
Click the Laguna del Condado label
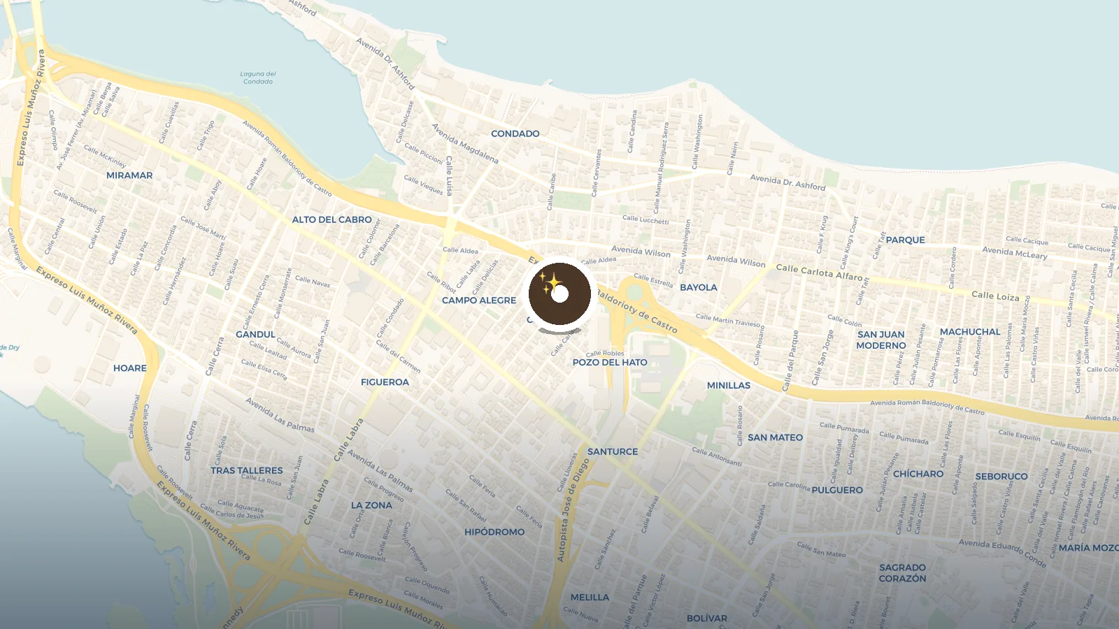pos(258,78)
